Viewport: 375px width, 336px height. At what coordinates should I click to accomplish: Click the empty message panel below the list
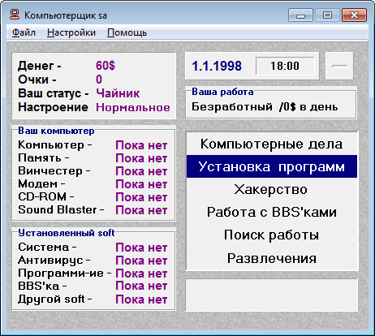tap(272, 295)
